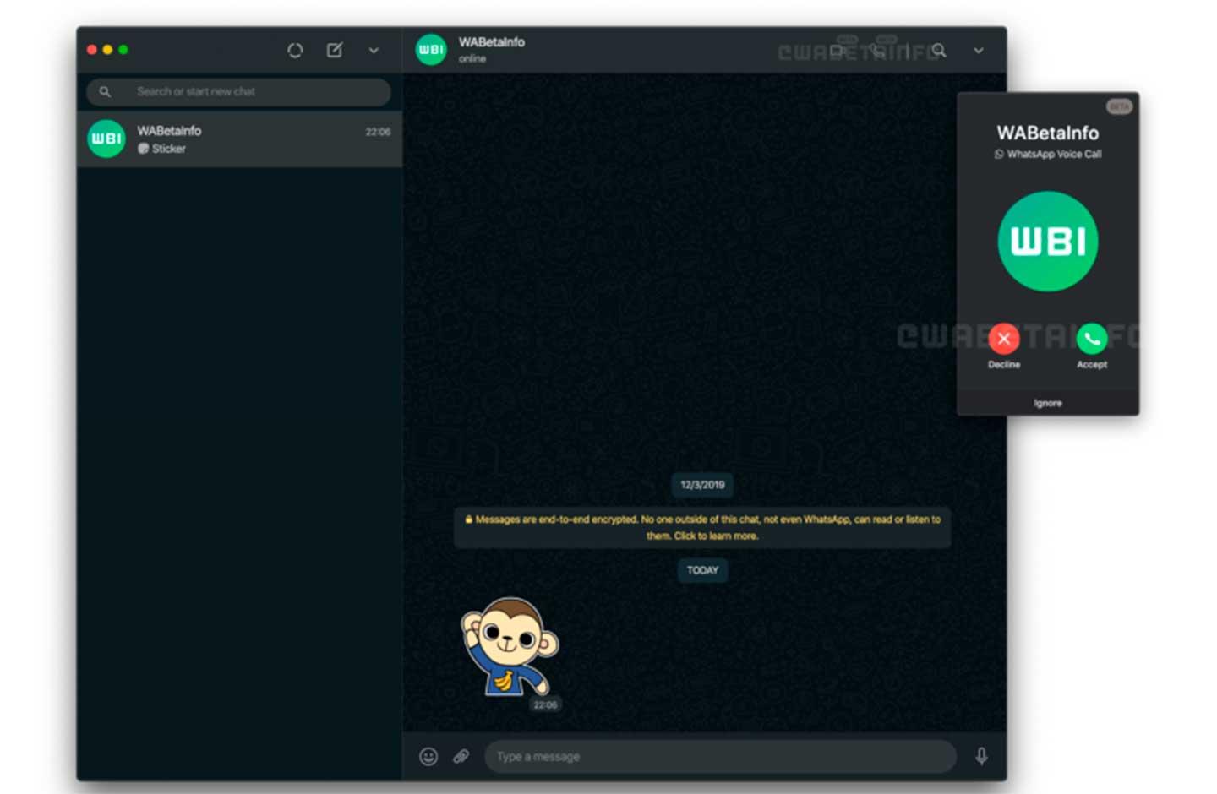Attach a file with paperclip icon
The height and width of the screenshot is (794, 1217).
point(461,756)
